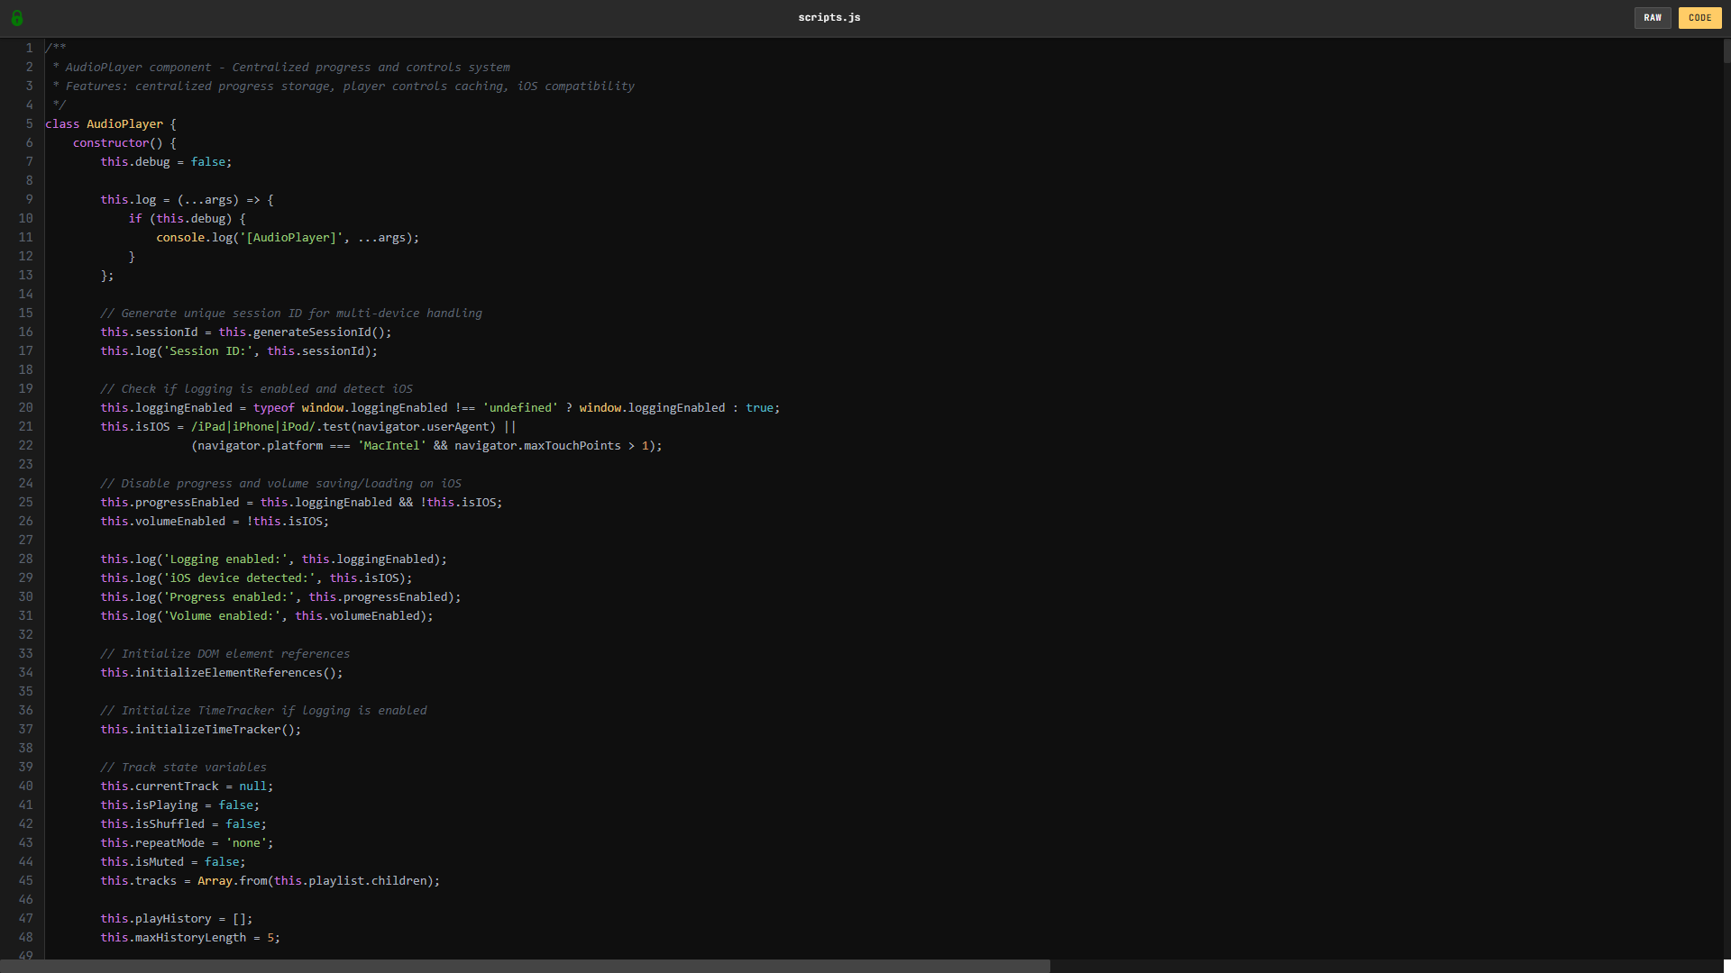The height and width of the screenshot is (973, 1731).
Task: Click the AudioPlayer class name on line 5
Action: click(x=124, y=123)
